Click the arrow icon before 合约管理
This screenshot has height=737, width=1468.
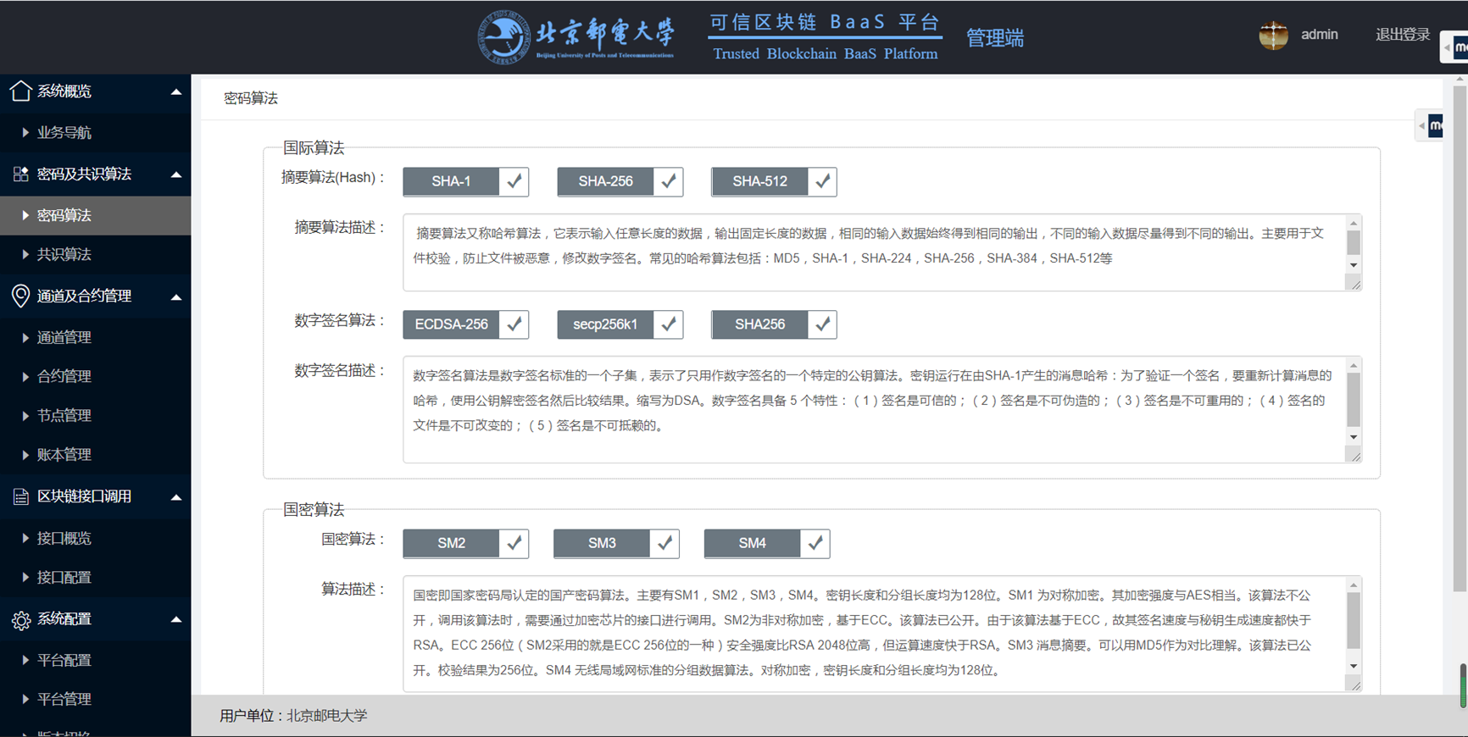click(x=25, y=376)
